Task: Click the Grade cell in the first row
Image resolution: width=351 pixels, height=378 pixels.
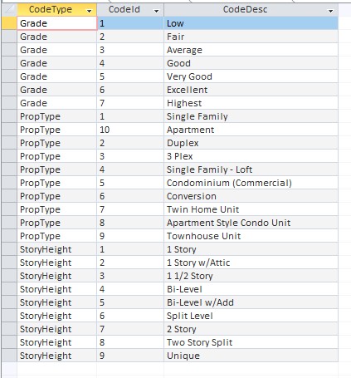Action: [57, 23]
